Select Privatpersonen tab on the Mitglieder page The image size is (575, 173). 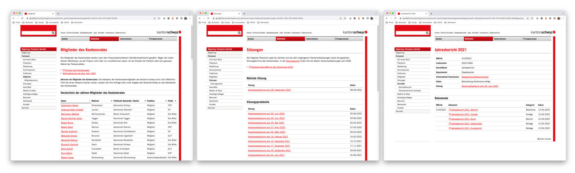162,39
